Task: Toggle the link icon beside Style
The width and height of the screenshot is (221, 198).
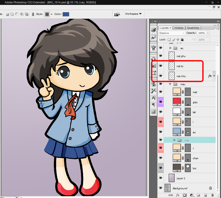Action: pyautogui.click(x=33, y=14)
